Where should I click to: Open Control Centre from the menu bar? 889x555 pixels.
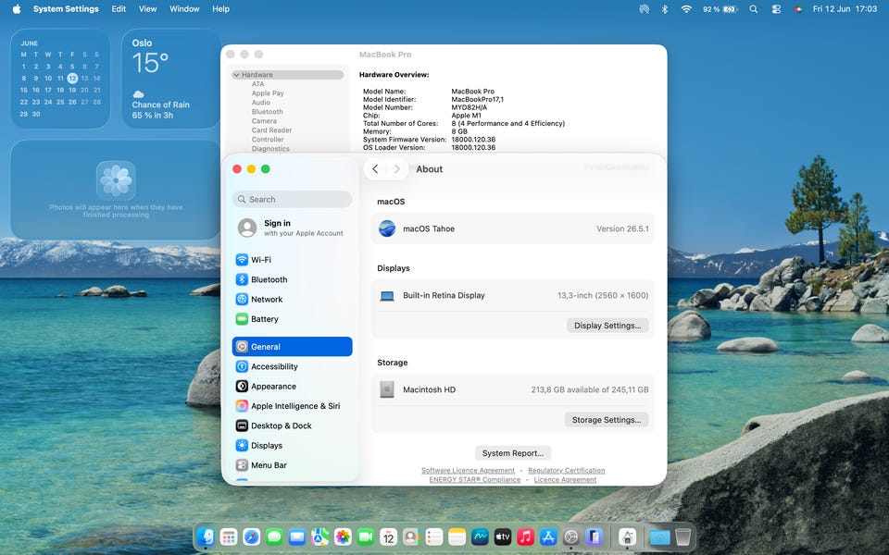[x=776, y=9]
